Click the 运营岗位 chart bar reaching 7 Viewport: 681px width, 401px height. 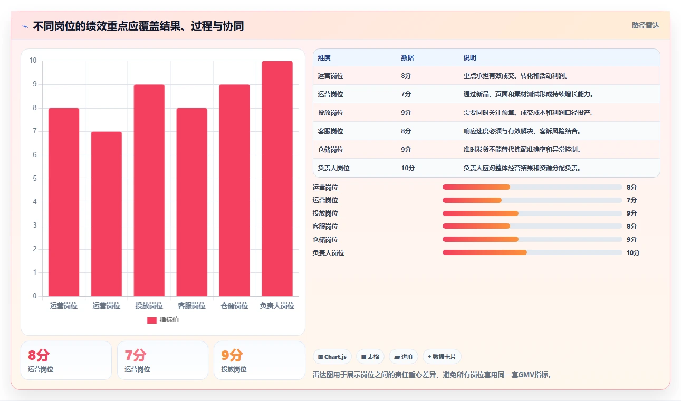(x=107, y=214)
